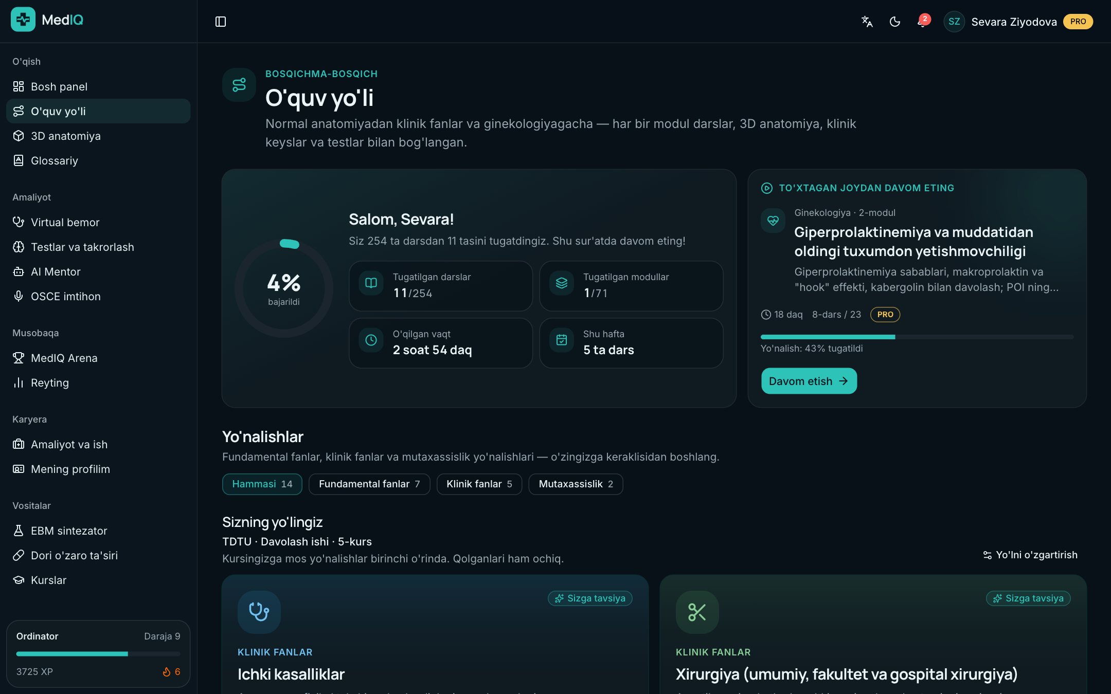This screenshot has width=1111, height=694.
Task: Click the Dori o'zaro ta'siri pill icon
Action: point(19,555)
